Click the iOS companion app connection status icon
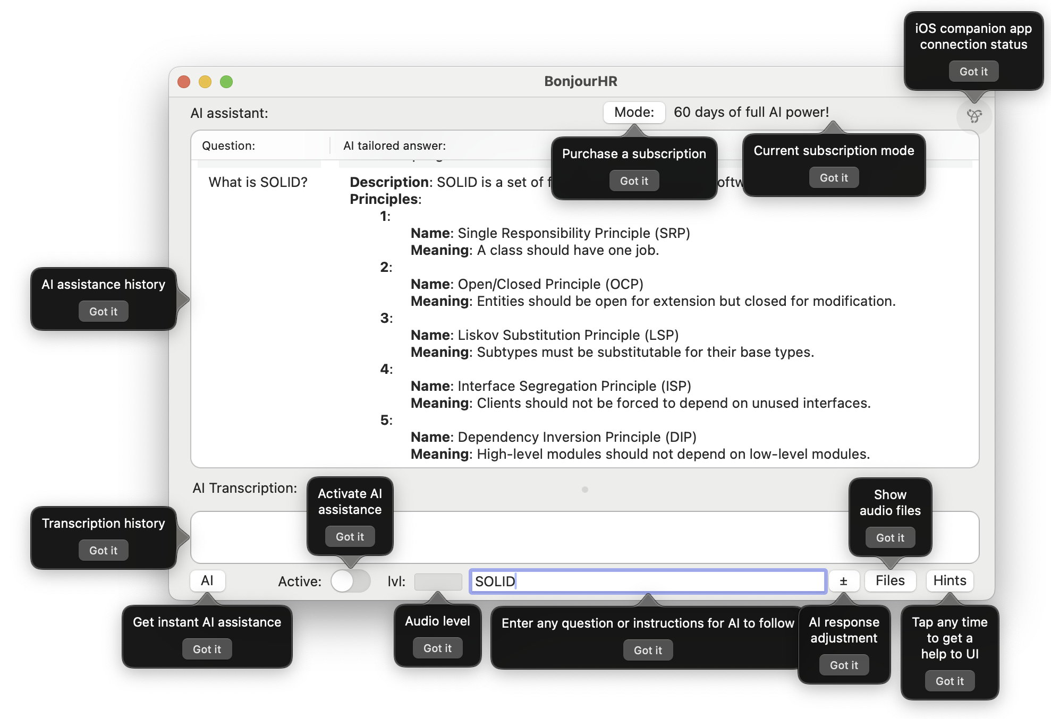Screen dimensions: 1051x719 pos(974,116)
